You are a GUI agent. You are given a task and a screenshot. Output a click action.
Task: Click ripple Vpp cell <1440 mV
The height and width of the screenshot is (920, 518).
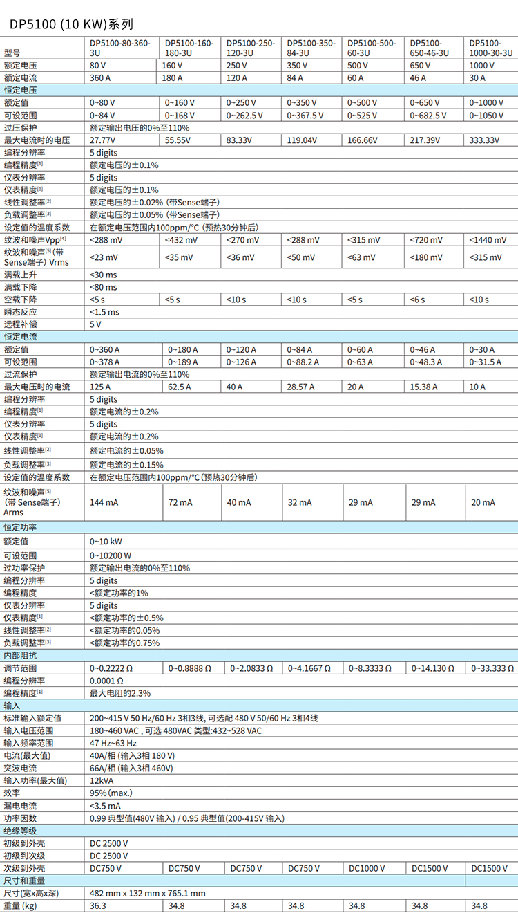coord(488,240)
